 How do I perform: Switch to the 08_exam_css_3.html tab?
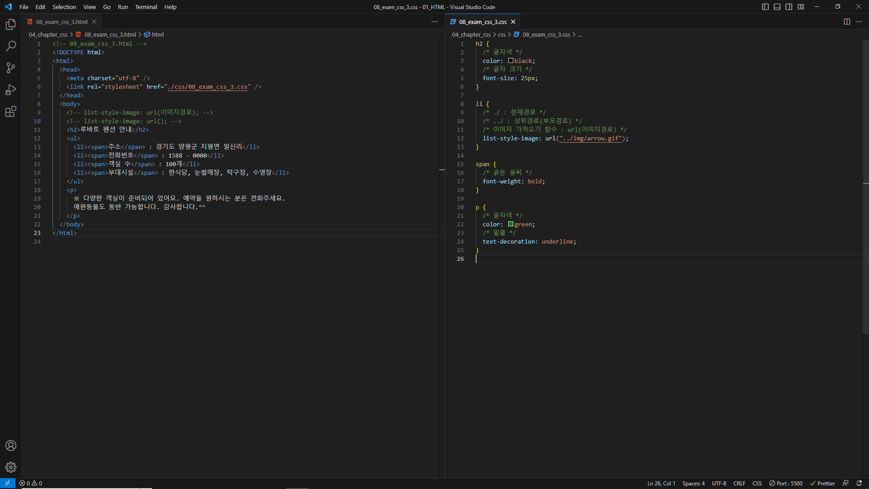(62, 22)
